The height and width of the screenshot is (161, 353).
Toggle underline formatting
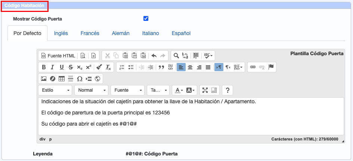point(62,67)
